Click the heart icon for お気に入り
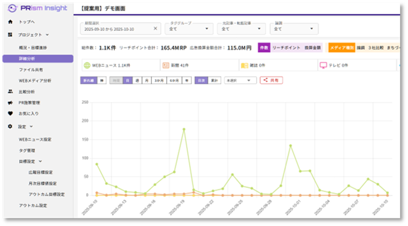 (x=10, y=113)
